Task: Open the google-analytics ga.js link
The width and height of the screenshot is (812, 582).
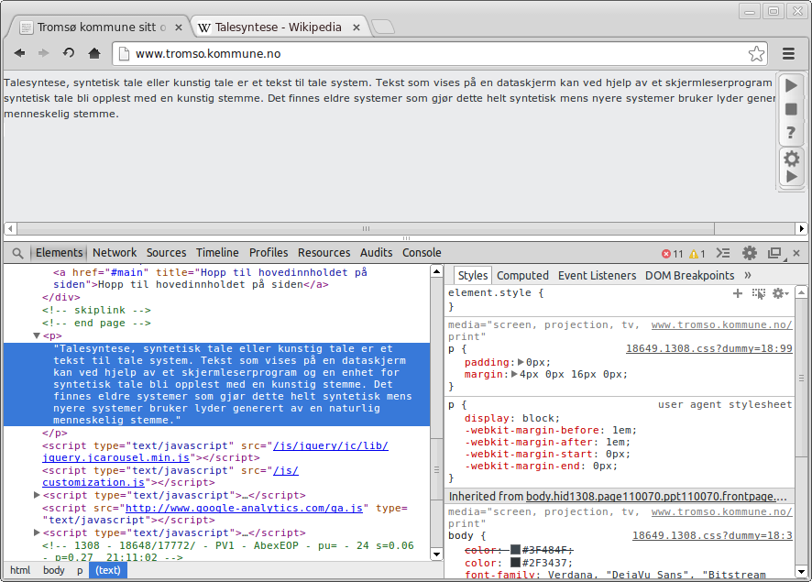Action: click(245, 507)
